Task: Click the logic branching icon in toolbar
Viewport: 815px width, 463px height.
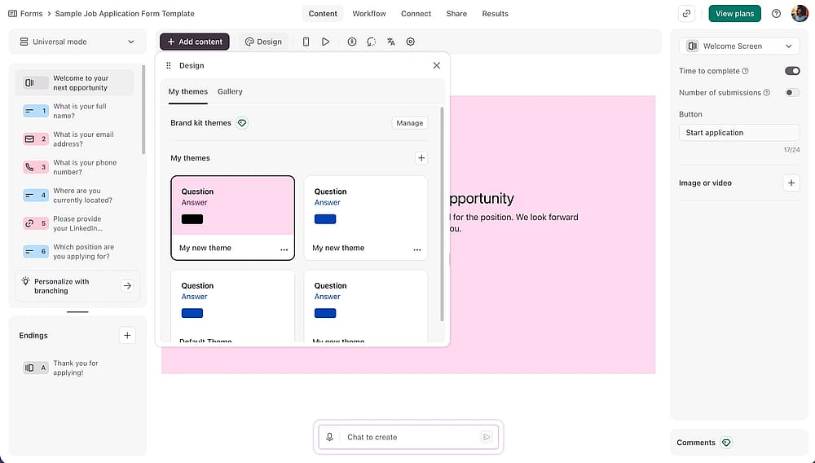Action: click(371, 42)
